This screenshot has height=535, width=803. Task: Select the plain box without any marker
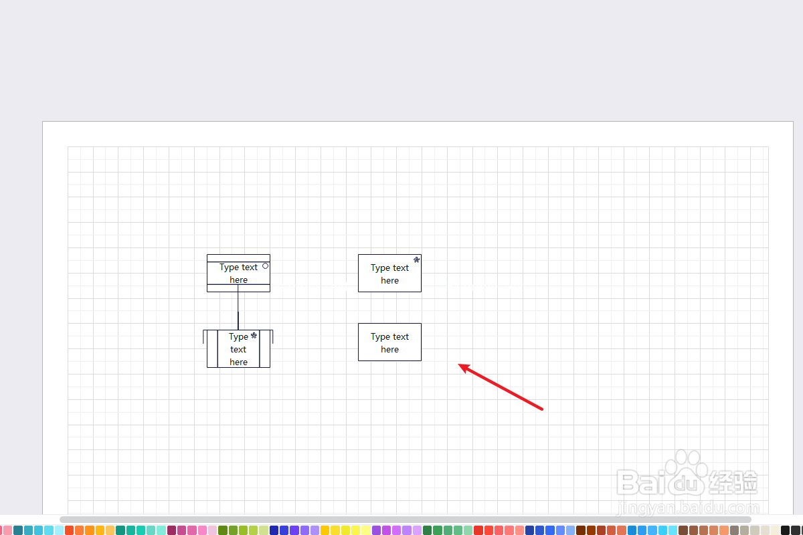(389, 342)
